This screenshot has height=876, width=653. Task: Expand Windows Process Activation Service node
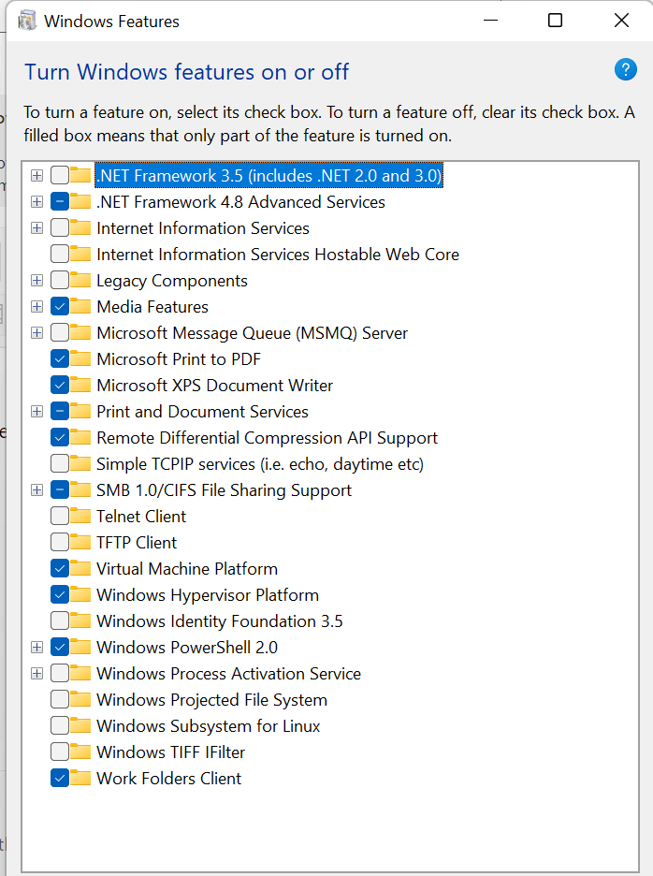pos(36,673)
